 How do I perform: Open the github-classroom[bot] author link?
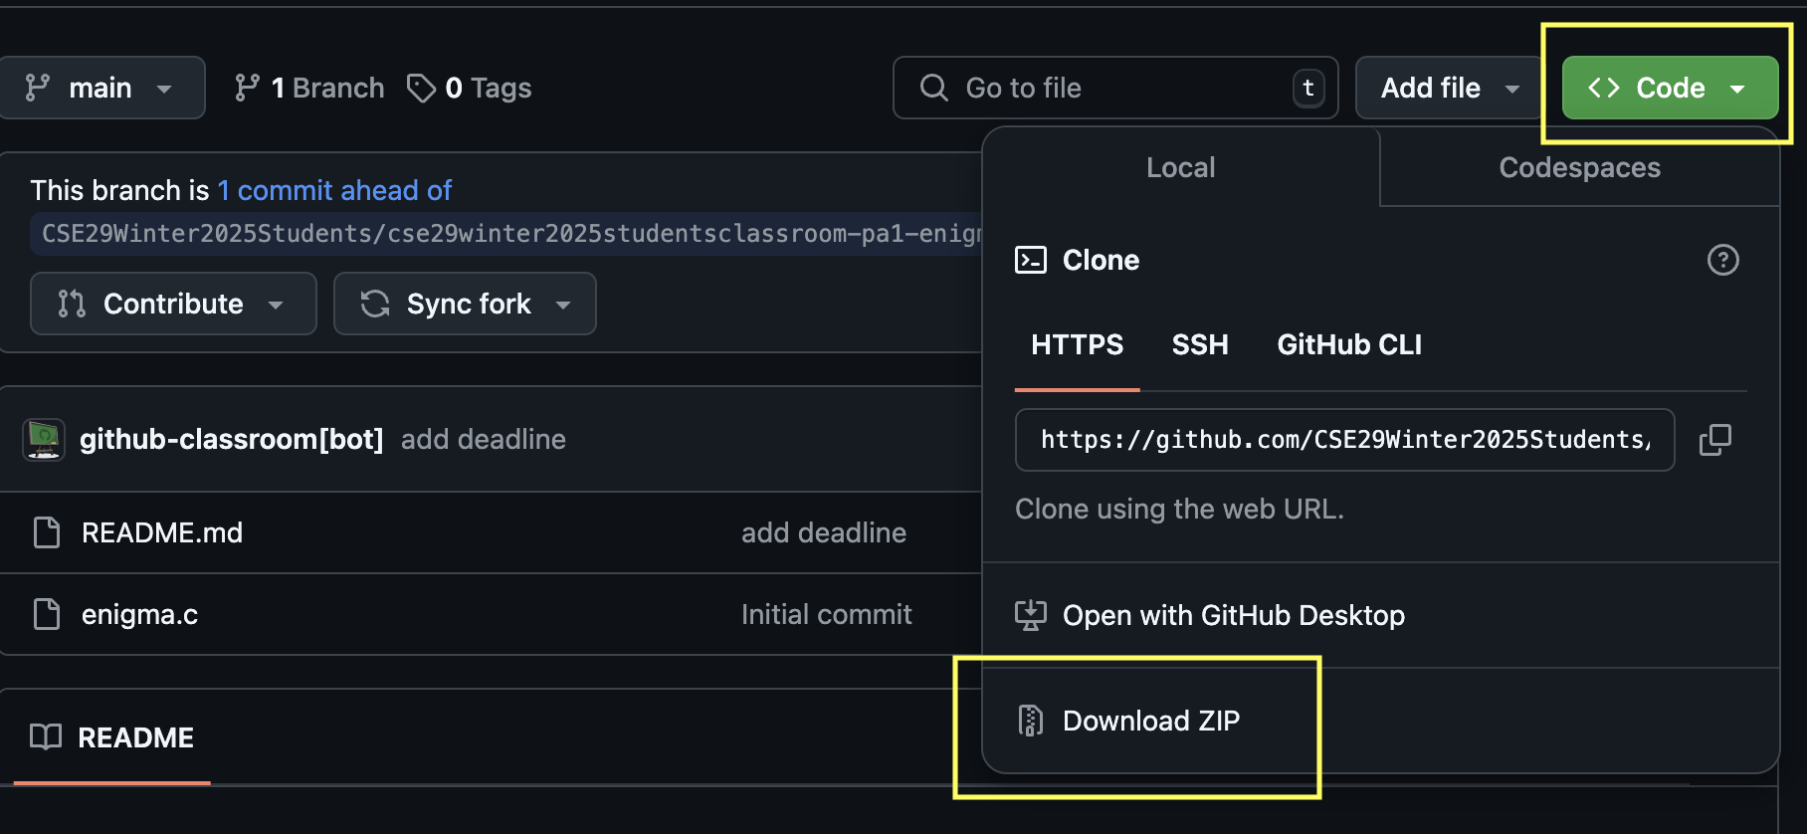pyautogui.click(x=232, y=440)
